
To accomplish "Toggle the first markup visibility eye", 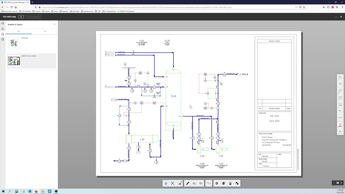I will point(194,183).
